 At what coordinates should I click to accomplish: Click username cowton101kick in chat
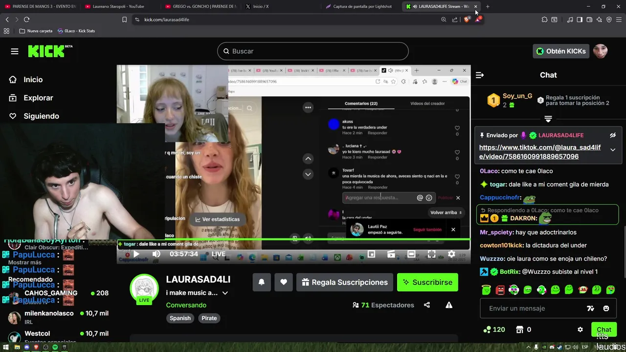501,245
